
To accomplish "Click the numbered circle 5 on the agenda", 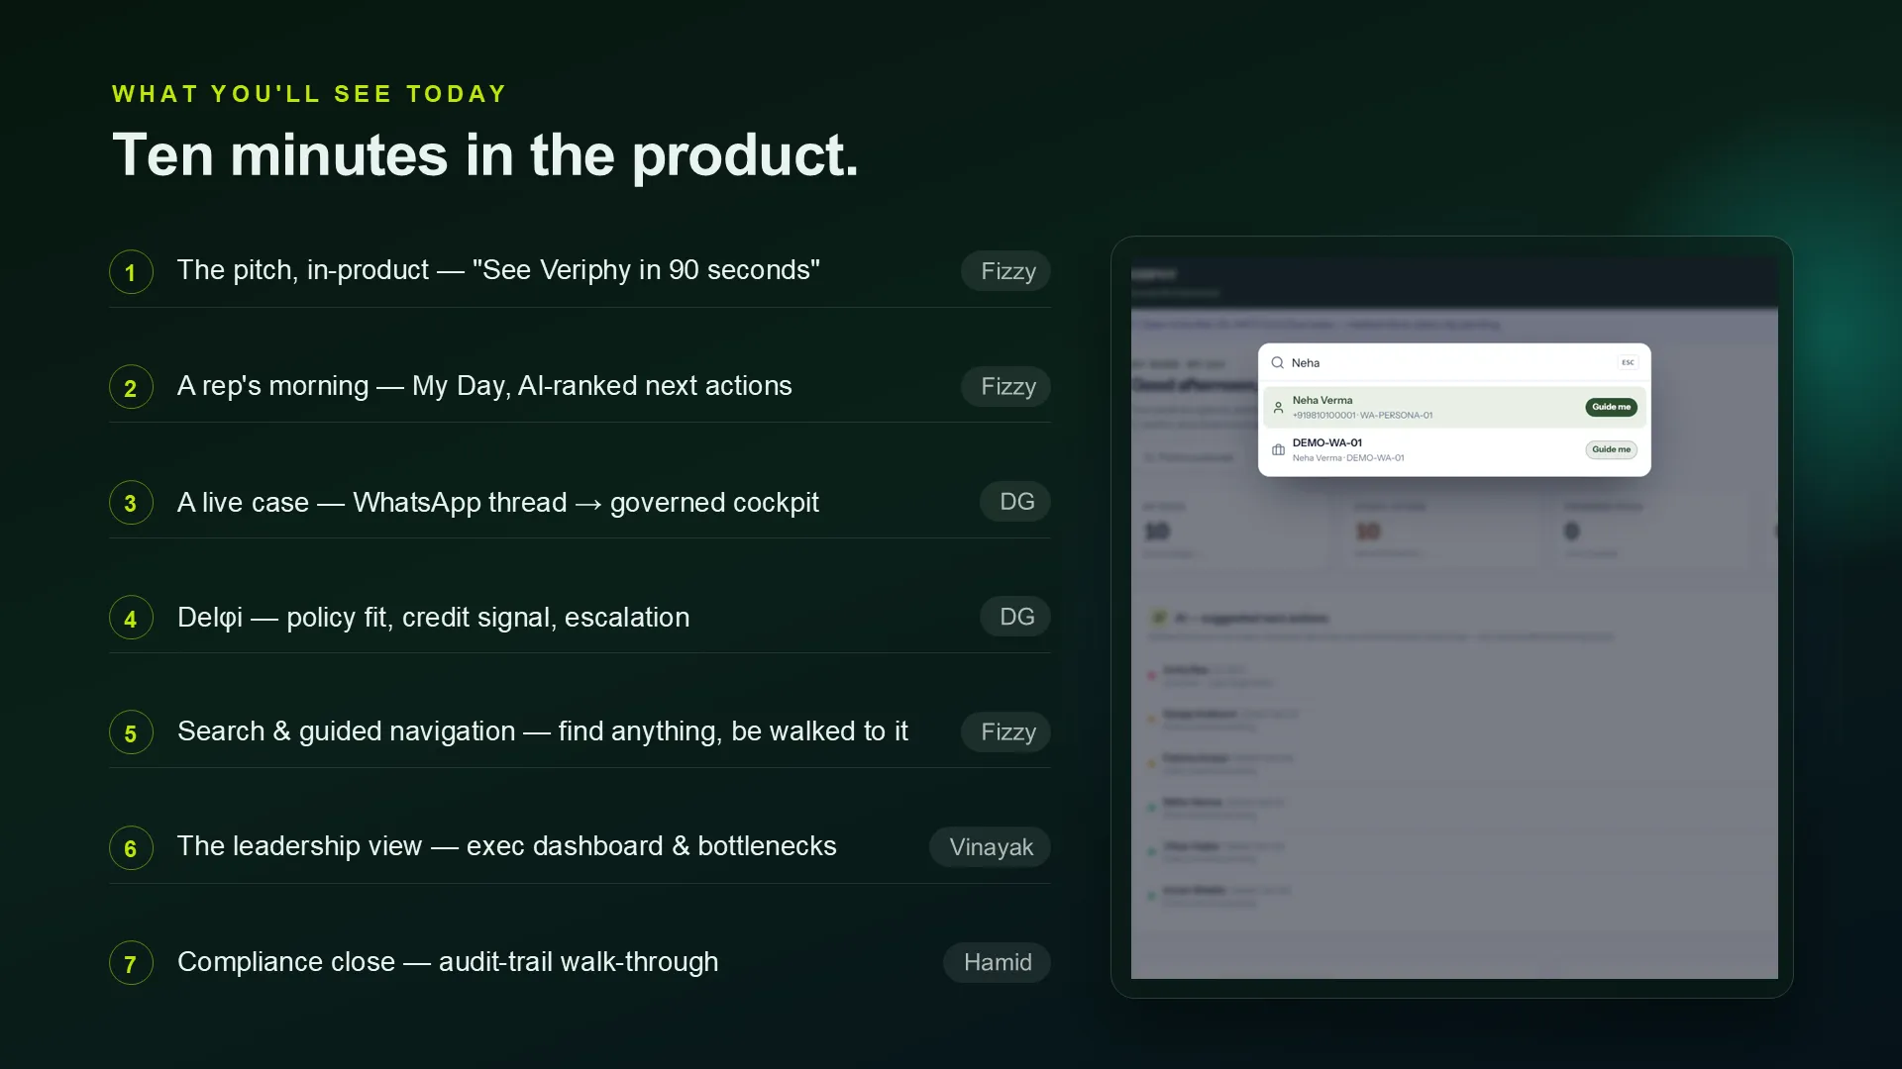I will [x=131, y=733].
